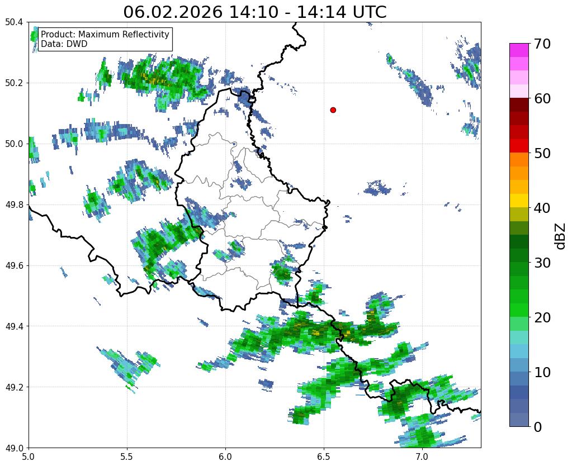Click the latitude axis label 49.6
Viewport: 572px width, 466px height.
tap(14, 265)
